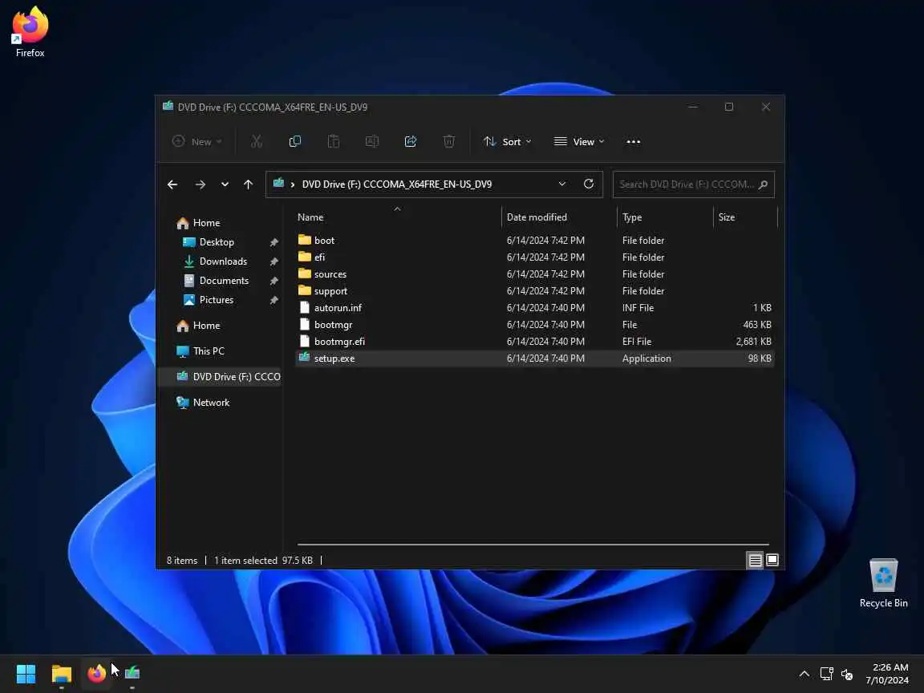Click the Delete trash icon in toolbar
This screenshot has width=924, height=693.
click(x=449, y=141)
